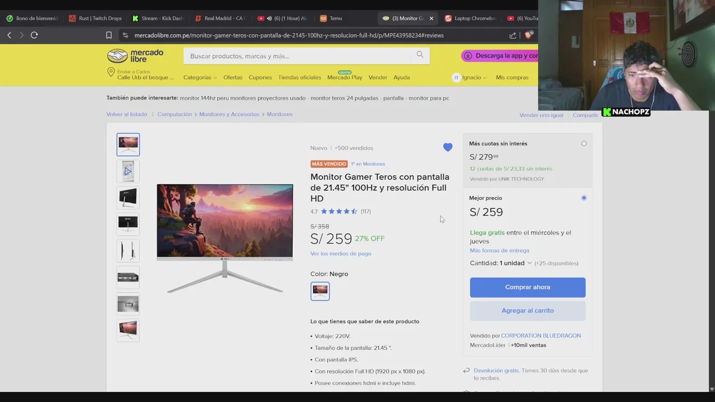Switch to Bono de bienvenida tab

[32, 18]
